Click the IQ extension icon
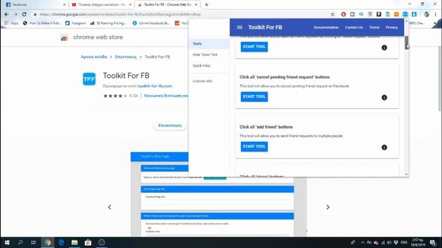Viewport: 442px width, 248px height. [361, 14]
